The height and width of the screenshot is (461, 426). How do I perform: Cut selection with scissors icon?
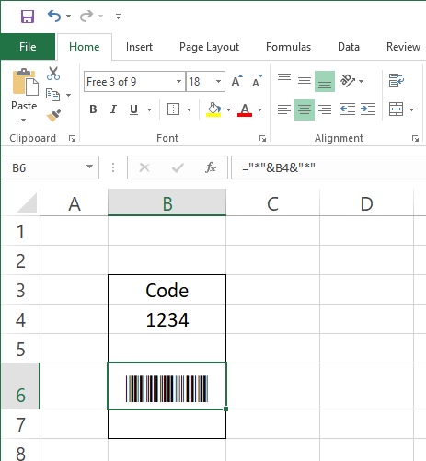pos(53,74)
